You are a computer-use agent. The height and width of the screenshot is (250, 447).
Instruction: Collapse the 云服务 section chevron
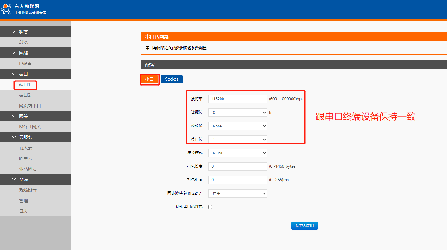pyautogui.click(x=14, y=137)
